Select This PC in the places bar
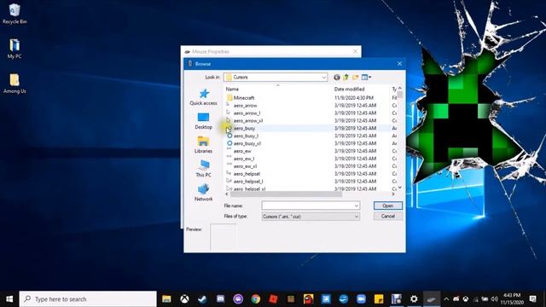The height and width of the screenshot is (307, 546). tap(203, 169)
